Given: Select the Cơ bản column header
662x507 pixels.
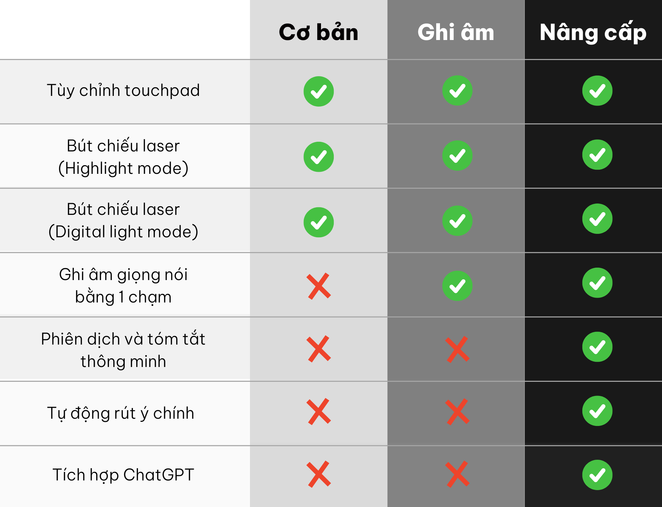Looking at the screenshot, I should pos(319,32).
